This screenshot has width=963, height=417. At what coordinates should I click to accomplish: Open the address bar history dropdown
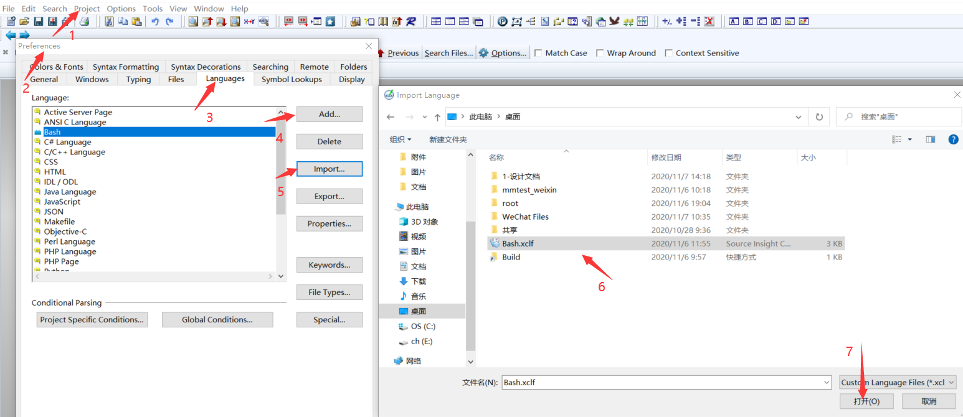click(x=799, y=116)
